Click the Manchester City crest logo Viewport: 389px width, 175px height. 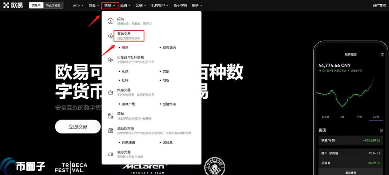pos(214,167)
